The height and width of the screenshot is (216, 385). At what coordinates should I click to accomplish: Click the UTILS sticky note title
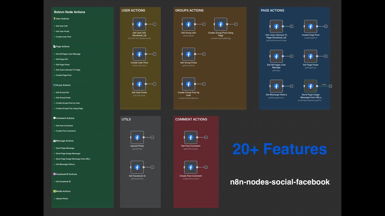click(x=126, y=119)
